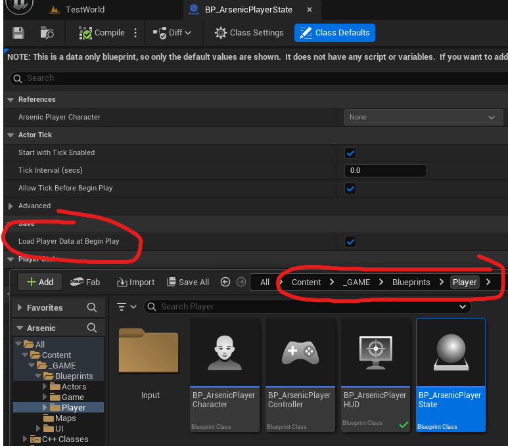The width and height of the screenshot is (508, 446).
Task: Expand the Advanced section
Action: (x=11, y=206)
